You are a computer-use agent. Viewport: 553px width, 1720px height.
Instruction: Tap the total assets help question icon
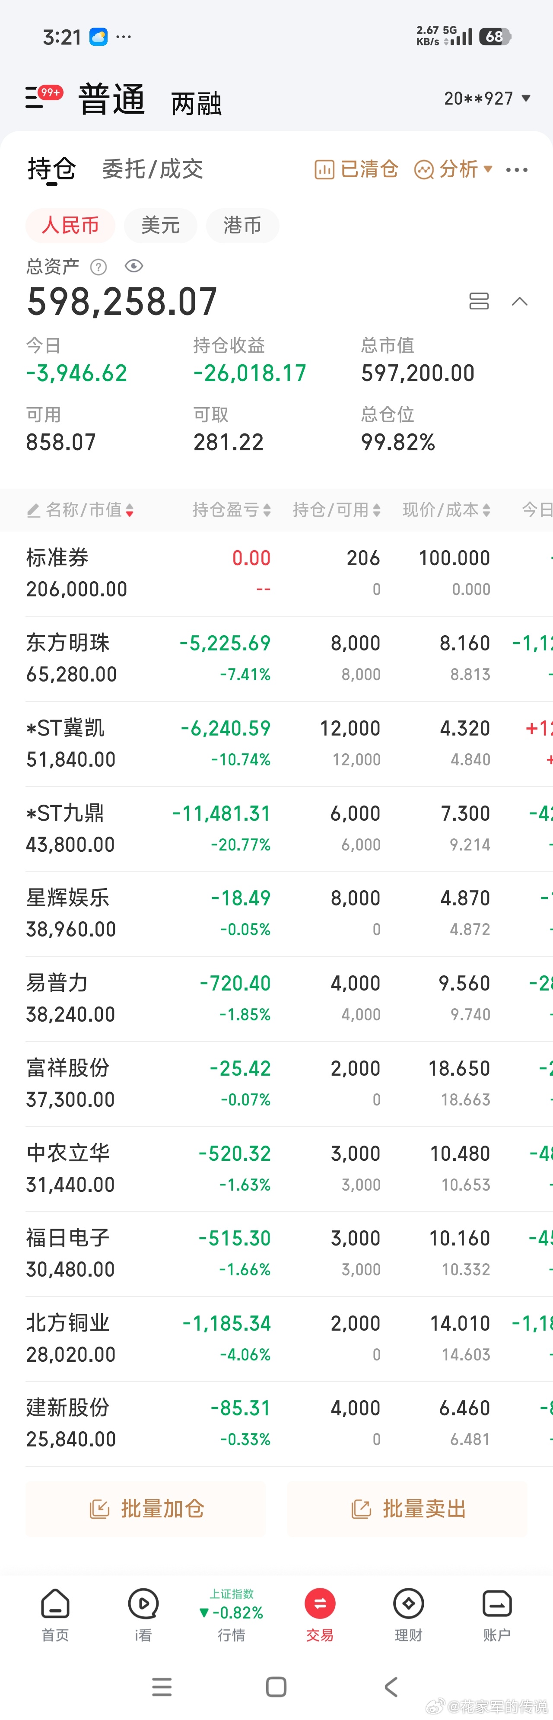pyautogui.click(x=98, y=268)
